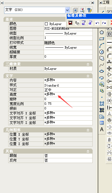Image resolution: width=112 pixels, height=193 pixels.
Task: Open the 线型 ByLayer linetype field
Action: [x=68, y=33]
